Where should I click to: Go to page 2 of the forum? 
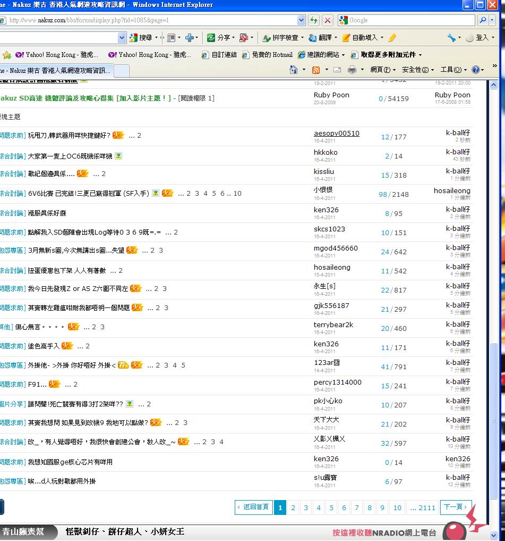click(x=293, y=507)
